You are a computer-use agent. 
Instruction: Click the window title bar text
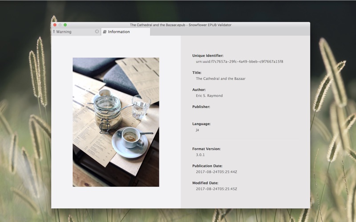pos(181,25)
